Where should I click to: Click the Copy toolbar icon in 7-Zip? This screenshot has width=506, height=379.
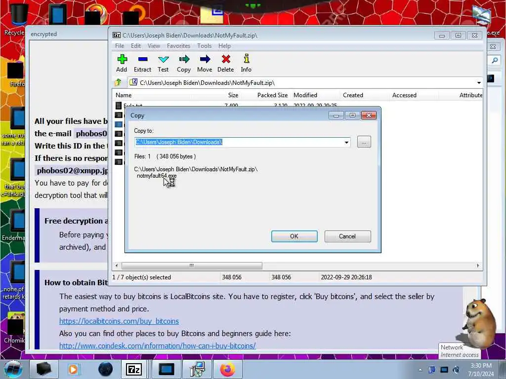pos(184,63)
